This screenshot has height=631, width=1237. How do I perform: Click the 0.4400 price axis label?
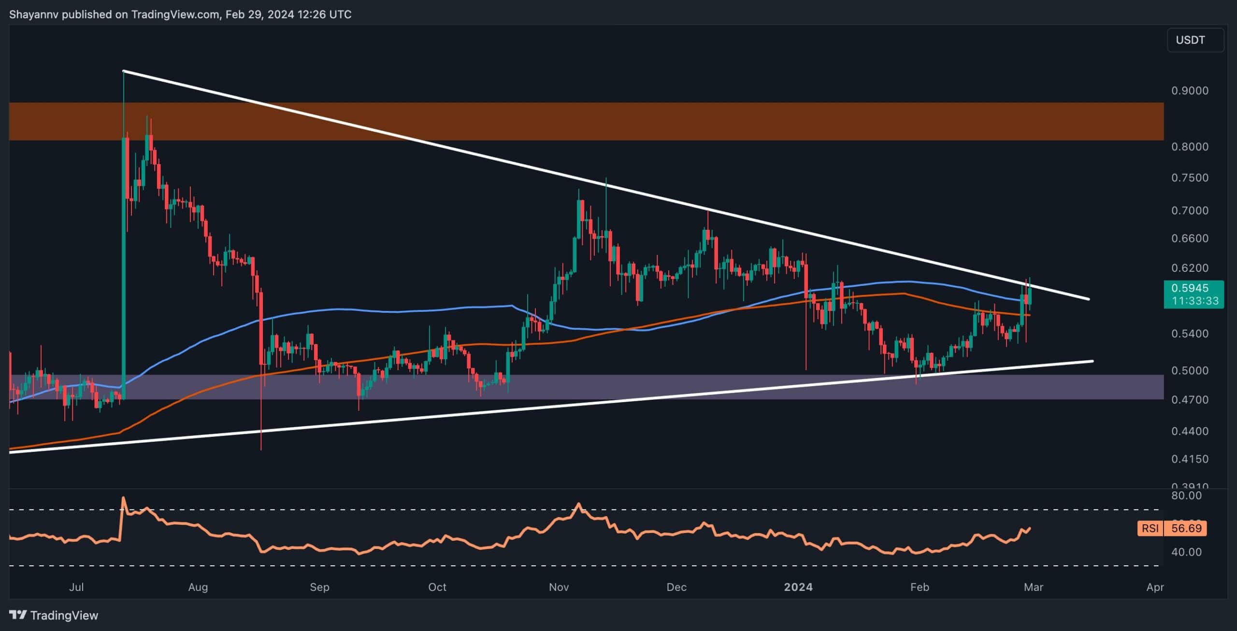1190,431
